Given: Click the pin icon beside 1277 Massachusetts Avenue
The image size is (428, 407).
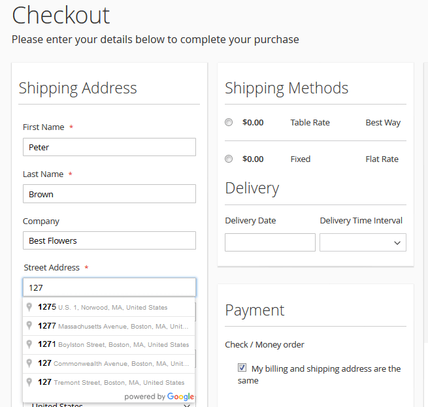Looking at the screenshot, I should point(29,325).
